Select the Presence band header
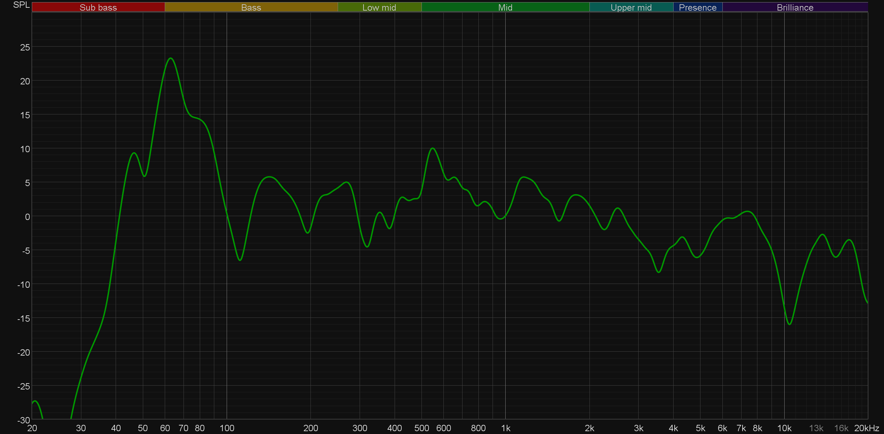This screenshot has width=884, height=434. tap(697, 7)
